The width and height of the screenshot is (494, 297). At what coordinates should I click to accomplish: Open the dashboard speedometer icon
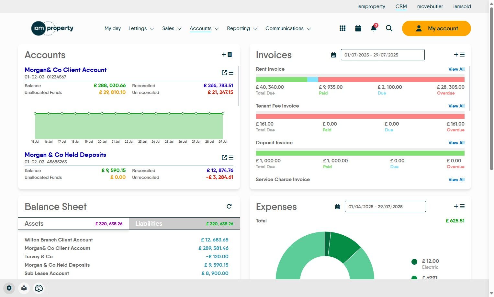tap(39, 288)
